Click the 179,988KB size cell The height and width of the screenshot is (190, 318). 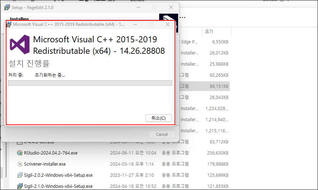coord(218,164)
